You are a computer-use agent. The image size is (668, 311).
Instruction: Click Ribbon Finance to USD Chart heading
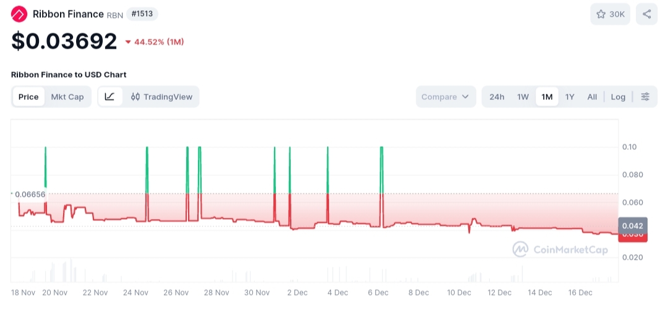tap(69, 75)
